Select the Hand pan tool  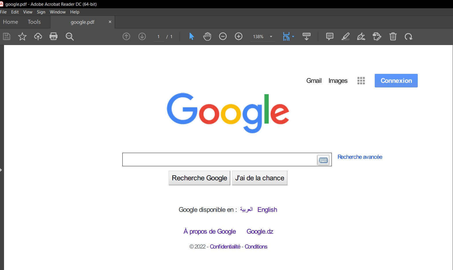pos(207,36)
